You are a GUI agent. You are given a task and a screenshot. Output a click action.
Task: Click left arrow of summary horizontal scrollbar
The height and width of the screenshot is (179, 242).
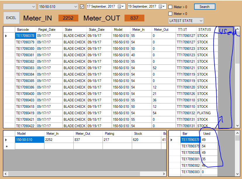(6, 174)
